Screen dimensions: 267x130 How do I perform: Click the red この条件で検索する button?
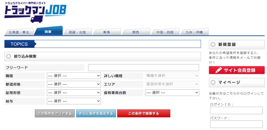[144, 113]
